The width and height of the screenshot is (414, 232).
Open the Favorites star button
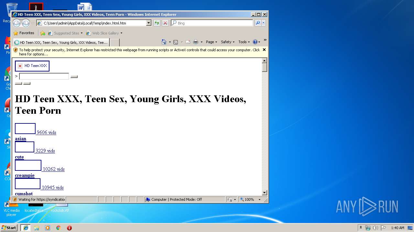(x=24, y=33)
